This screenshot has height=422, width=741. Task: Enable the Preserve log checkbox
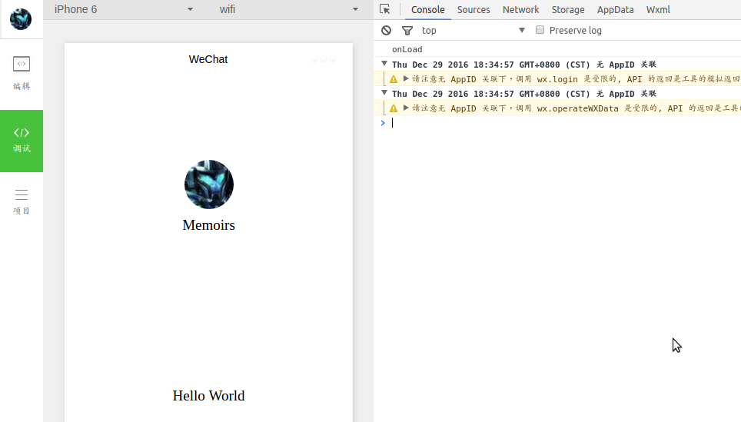pos(540,30)
